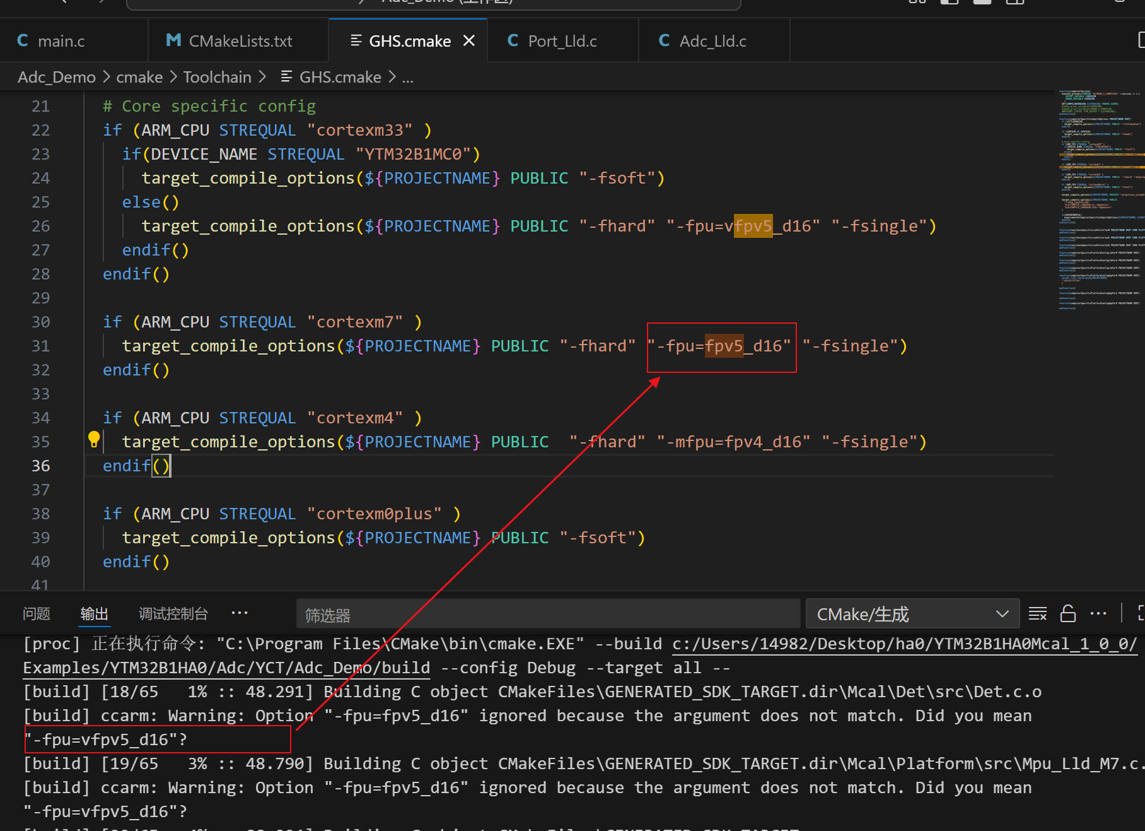Click the [build] [18/65 Det.c.o output line
Screen dimensions: 1145x831
[532, 692]
